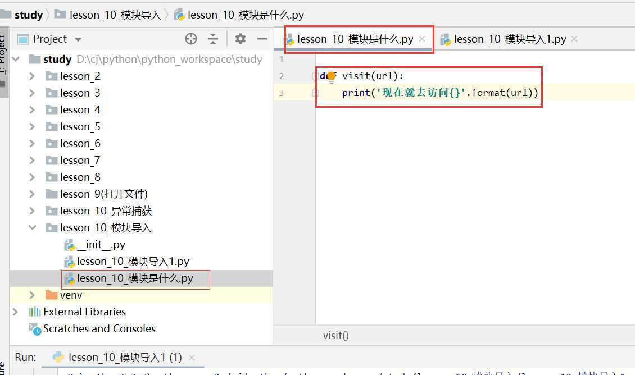The width and height of the screenshot is (635, 375).
Task: Select __init__.py in project tree
Action: pyautogui.click(x=95, y=245)
